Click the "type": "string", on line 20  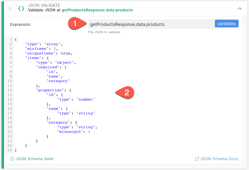pyautogui.click(x=77, y=127)
